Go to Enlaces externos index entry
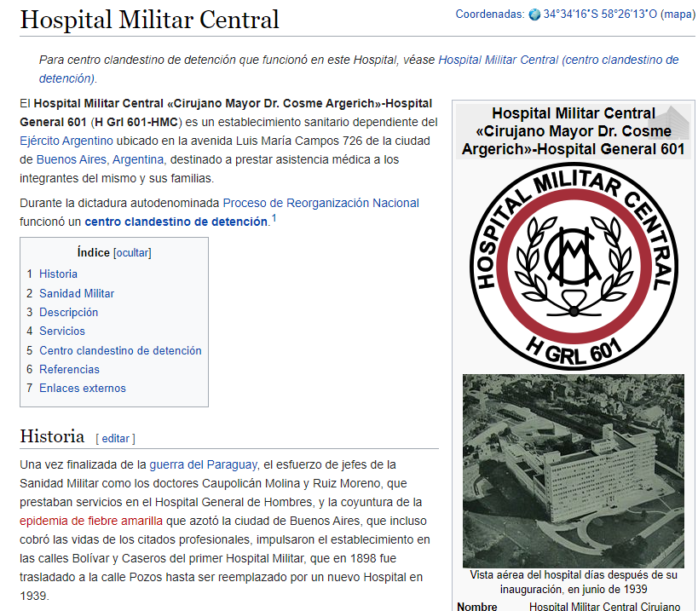698x611 pixels. point(82,389)
